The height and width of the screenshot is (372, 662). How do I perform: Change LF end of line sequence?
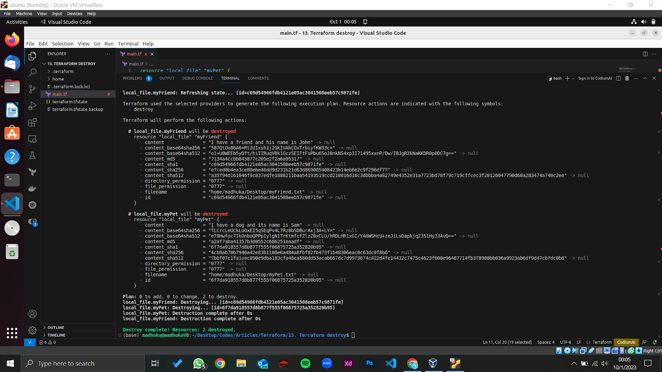pyautogui.click(x=579, y=342)
